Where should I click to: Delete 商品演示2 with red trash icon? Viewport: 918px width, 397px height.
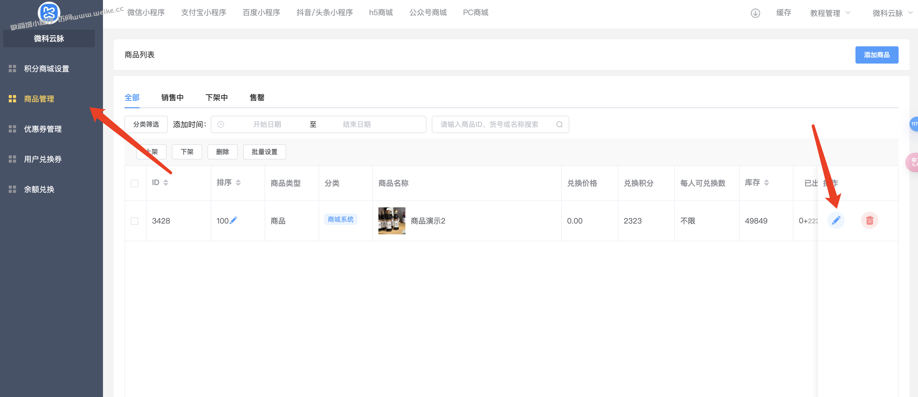(869, 220)
